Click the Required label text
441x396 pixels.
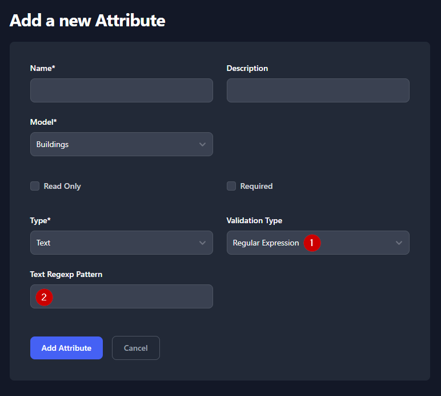tap(256, 186)
